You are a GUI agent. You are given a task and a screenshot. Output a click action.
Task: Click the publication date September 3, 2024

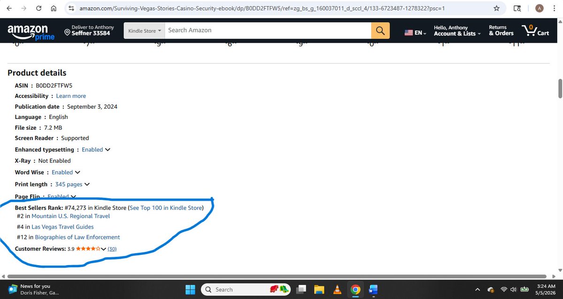tap(92, 107)
